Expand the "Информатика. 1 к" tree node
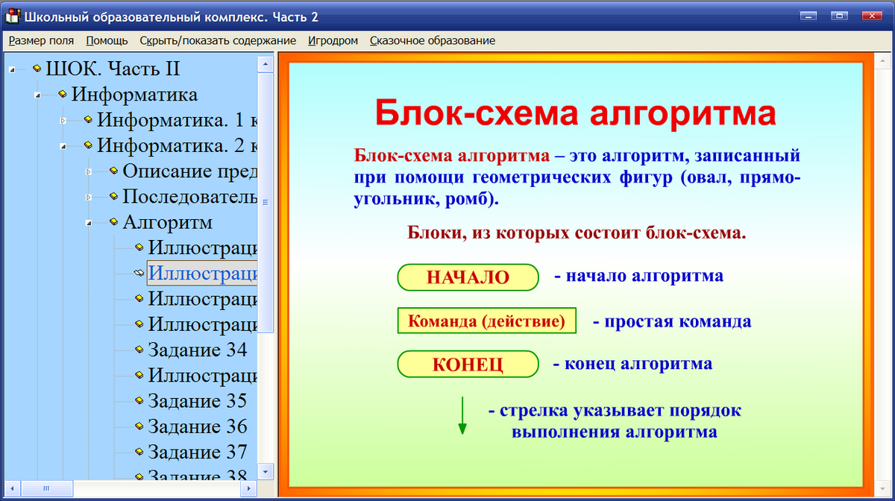Viewport: 895px width, 501px height. (62, 119)
